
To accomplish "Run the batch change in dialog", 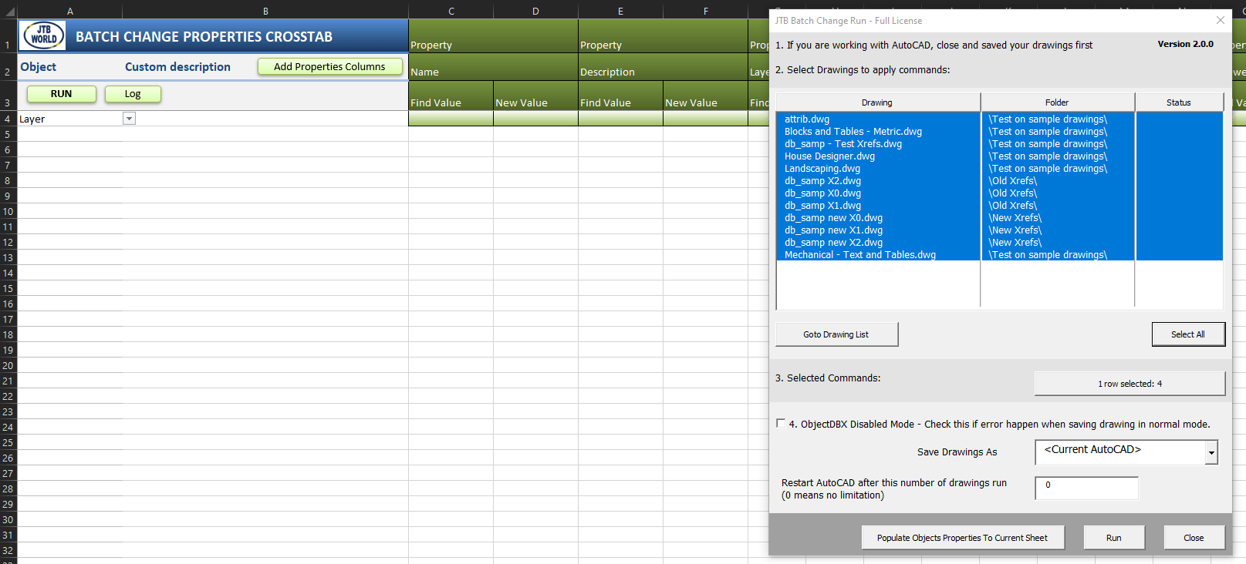I will (1114, 538).
